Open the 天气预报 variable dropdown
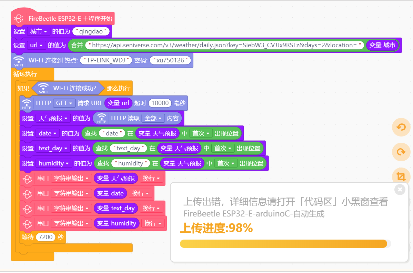413x273 pixels. click(53, 119)
